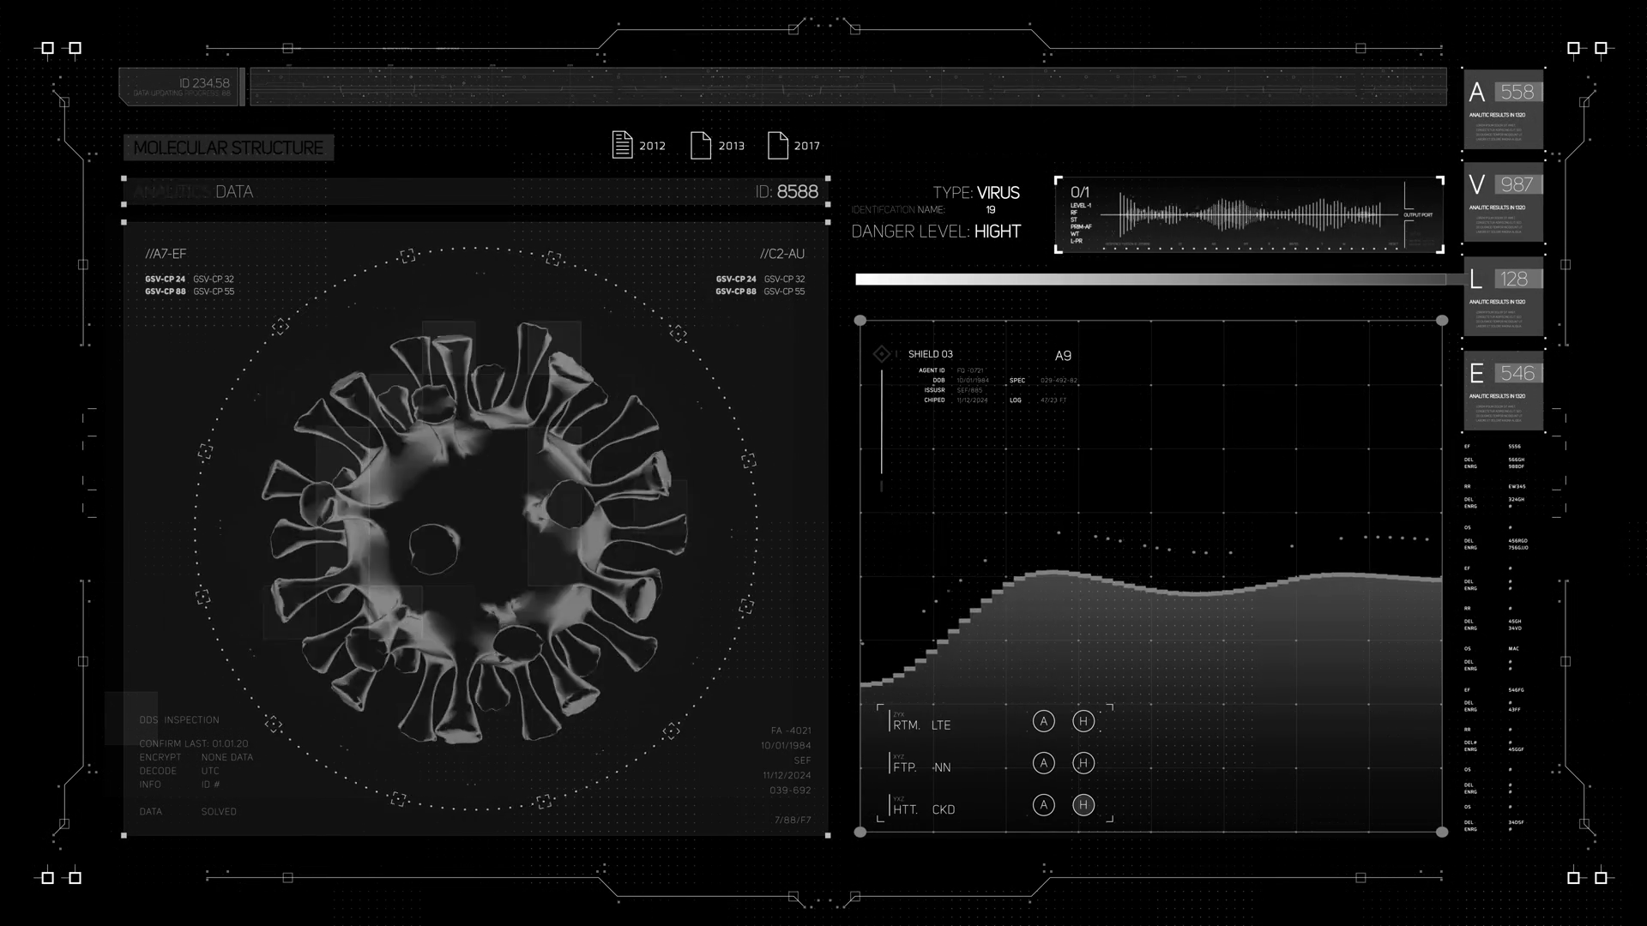Expand the L 128 analytic results panel
This screenshot has height=926, width=1647.
point(1504,297)
